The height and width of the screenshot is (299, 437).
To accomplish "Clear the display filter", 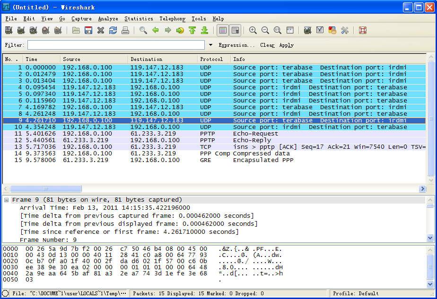I will point(267,45).
